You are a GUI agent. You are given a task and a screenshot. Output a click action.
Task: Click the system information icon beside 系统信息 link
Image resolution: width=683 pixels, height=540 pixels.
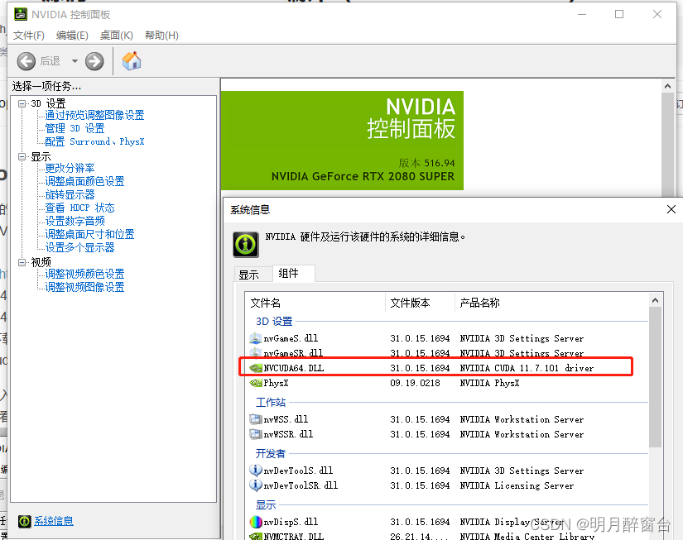[25, 521]
